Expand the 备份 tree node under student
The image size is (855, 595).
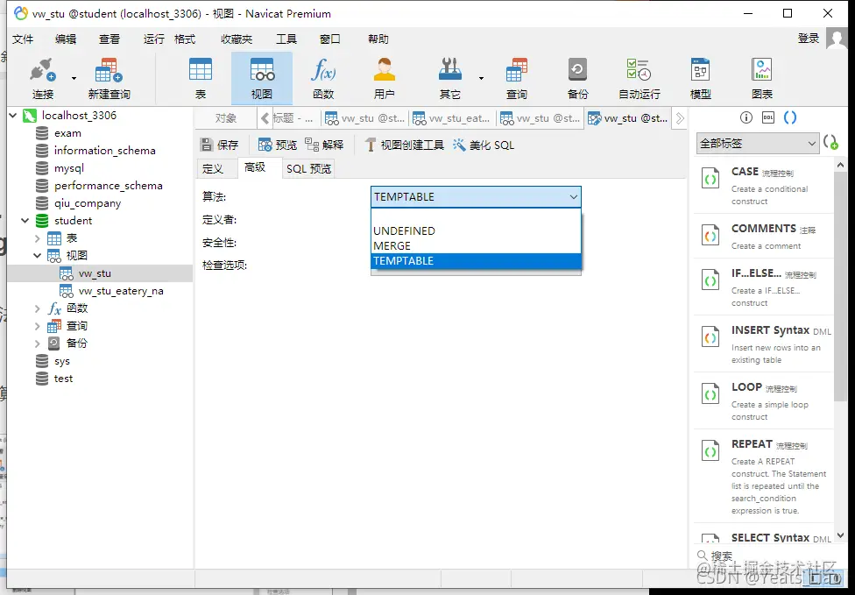[37, 343]
